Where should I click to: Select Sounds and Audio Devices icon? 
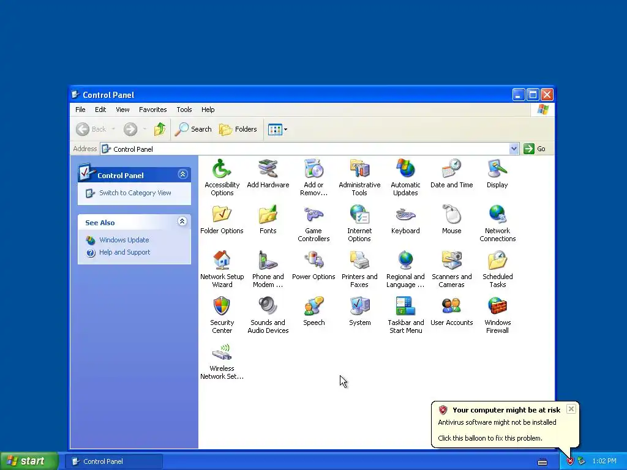pos(268,307)
